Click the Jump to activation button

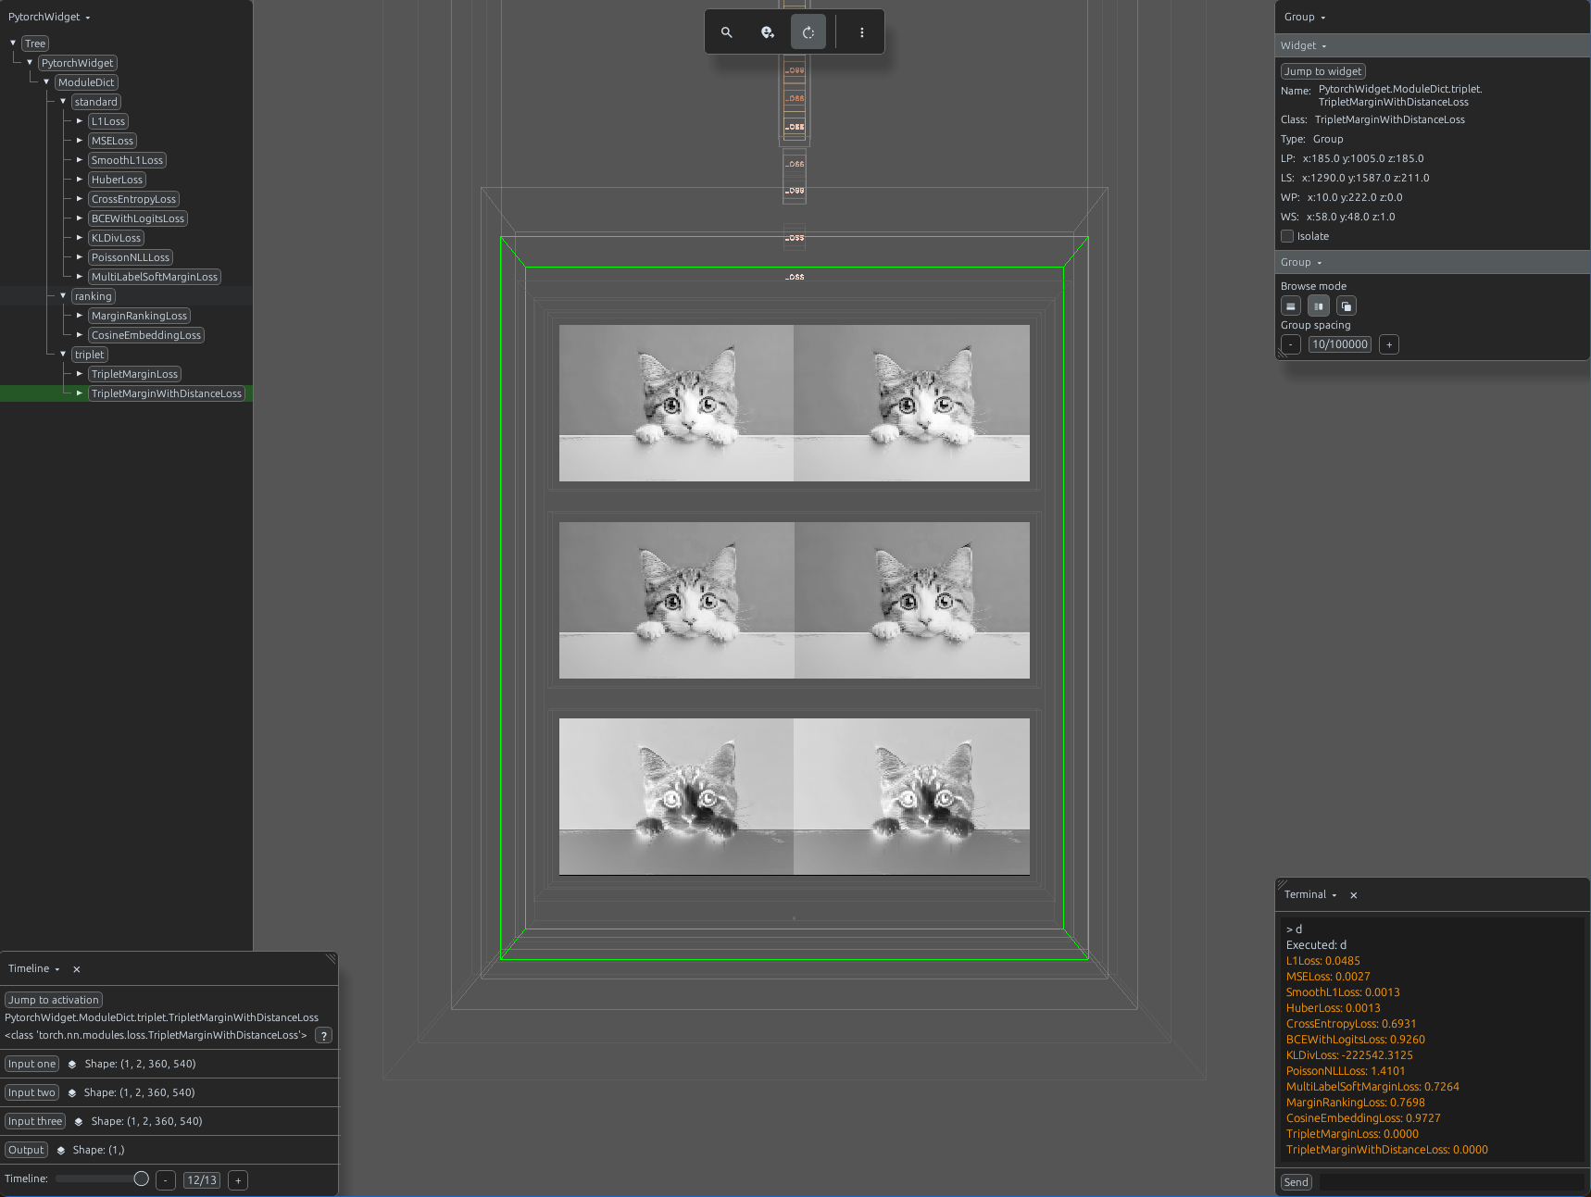[54, 1000]
